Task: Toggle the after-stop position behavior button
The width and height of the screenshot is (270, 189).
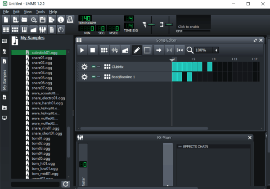Action: [x=180, y=50]
